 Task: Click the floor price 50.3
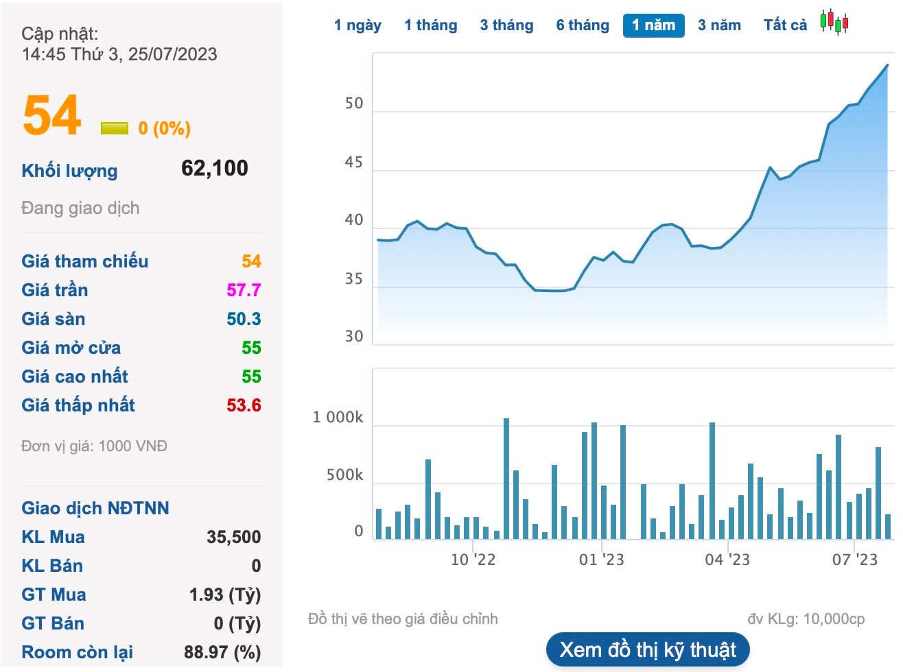point(244,319)
